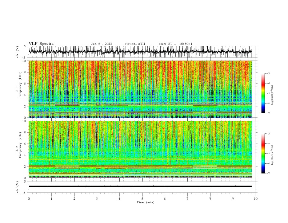Click the "4" kHz tick on ch.2 frequency axis
Image resolution: width=288 pixels, height=223 pixels.
25,155
